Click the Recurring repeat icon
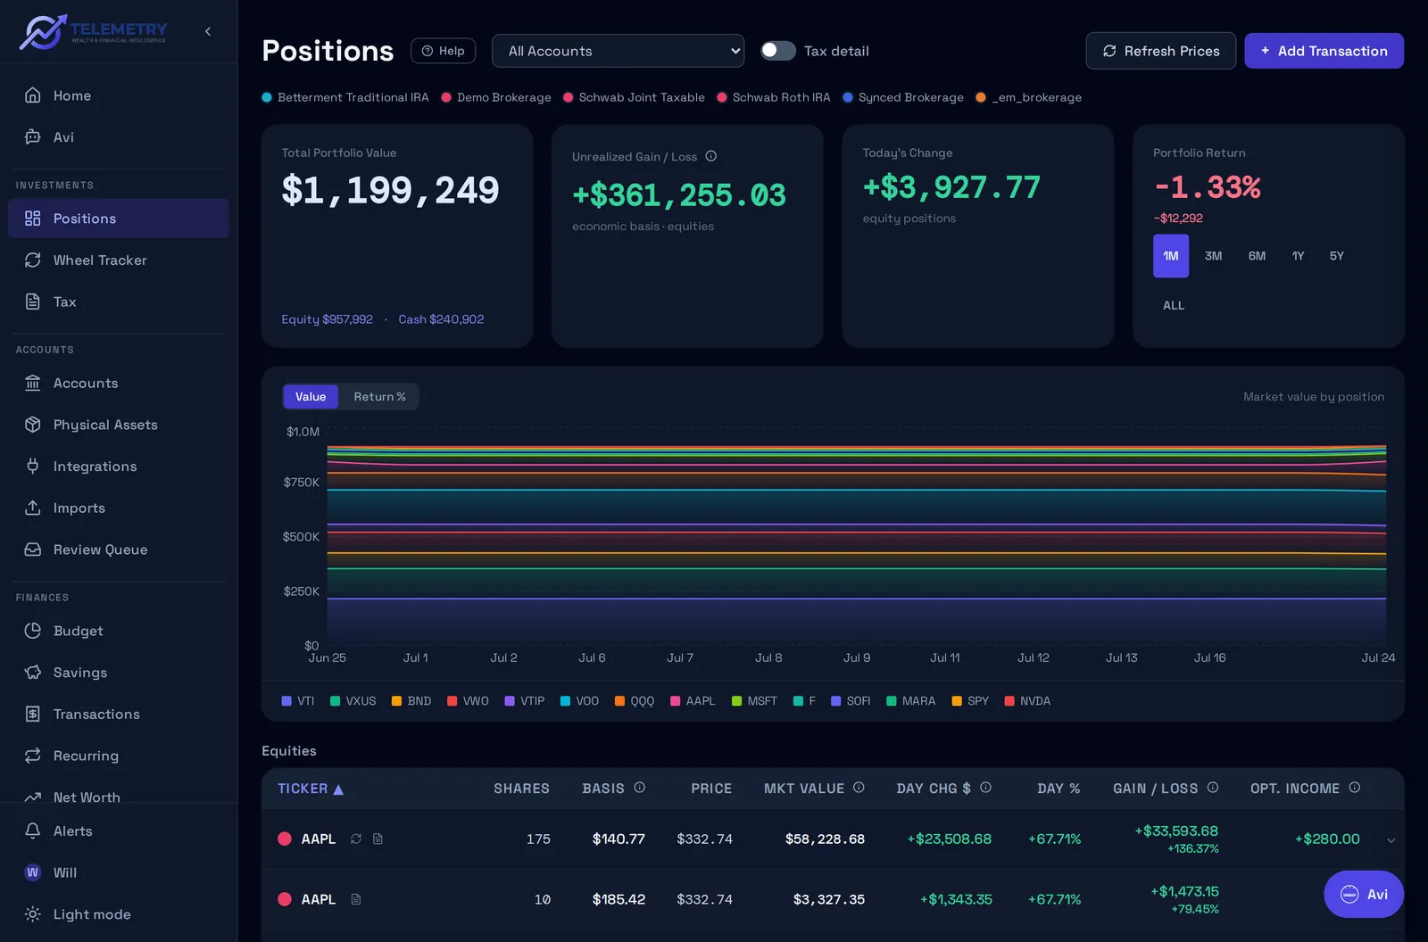1428x942 pixels. pyautogui.click(x=33, y=756)
